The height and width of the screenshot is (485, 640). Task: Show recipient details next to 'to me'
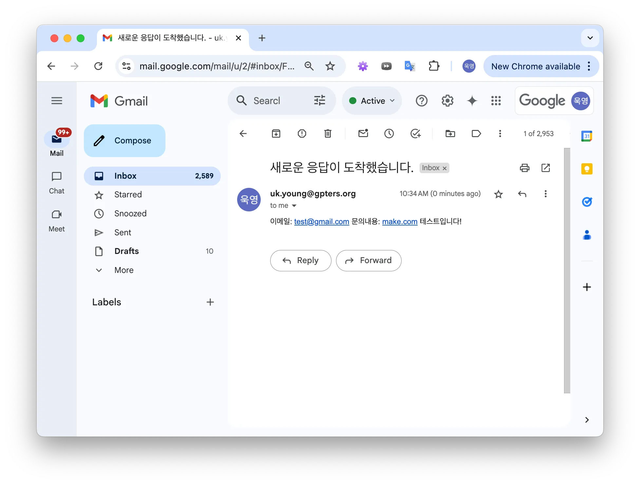pyautogui.click(x=294, y=206)
